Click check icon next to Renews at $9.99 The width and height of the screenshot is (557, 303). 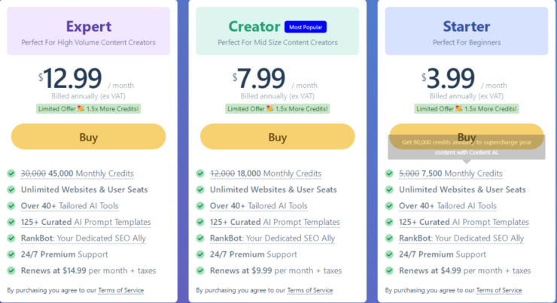200,271
